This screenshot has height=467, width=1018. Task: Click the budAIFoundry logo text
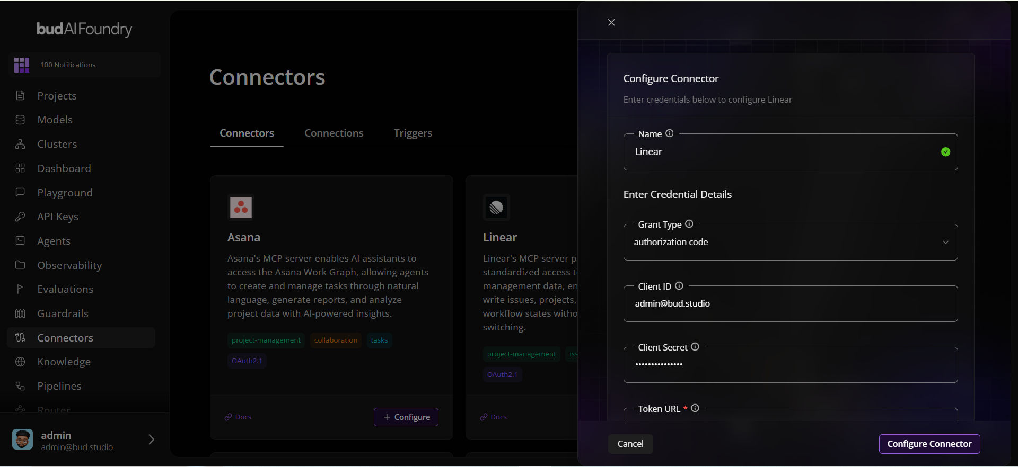pyautogui.click(x=84, y=29)
